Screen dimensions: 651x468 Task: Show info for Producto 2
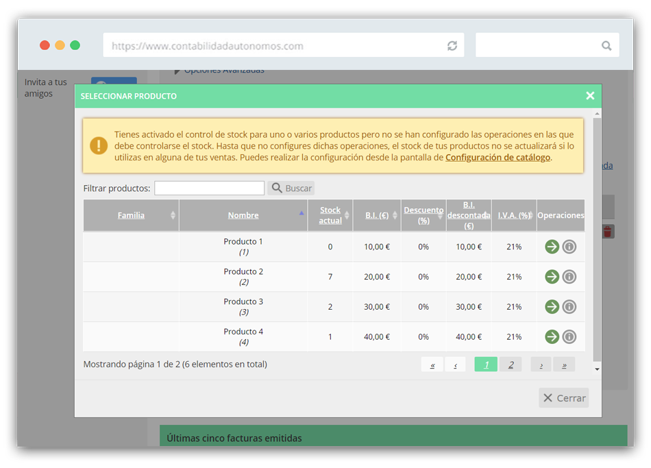569,277
